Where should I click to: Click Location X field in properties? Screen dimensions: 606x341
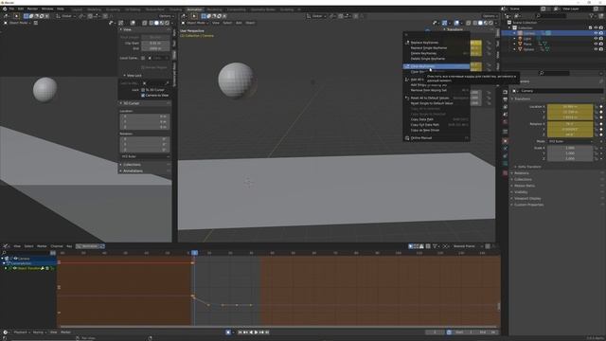coord(570,107)
